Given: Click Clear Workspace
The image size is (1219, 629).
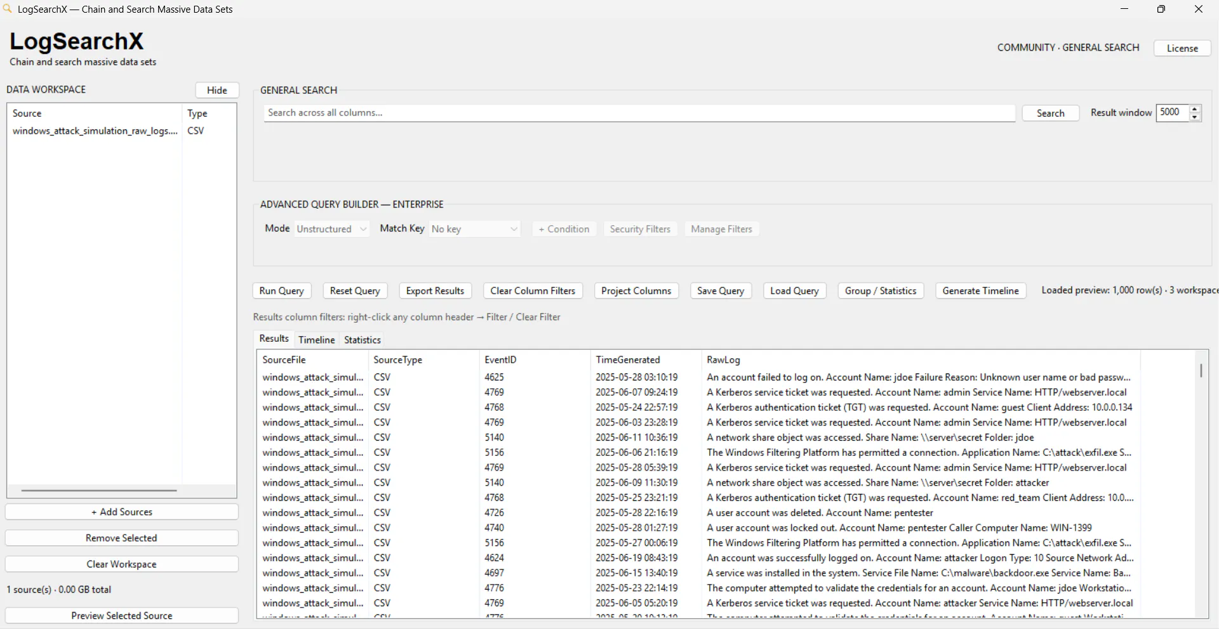Looking at the screenshot, I should pyautogui.click(x=122, y=564).
